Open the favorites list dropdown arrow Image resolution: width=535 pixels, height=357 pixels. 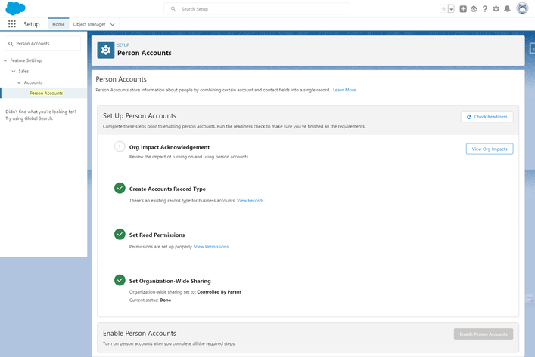(451, 9)
